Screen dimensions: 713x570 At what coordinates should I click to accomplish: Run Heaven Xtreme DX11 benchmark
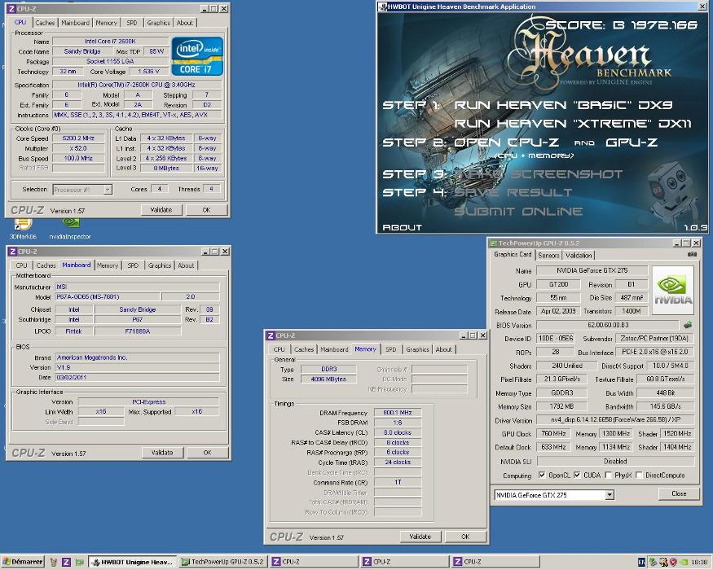[573, 124]
